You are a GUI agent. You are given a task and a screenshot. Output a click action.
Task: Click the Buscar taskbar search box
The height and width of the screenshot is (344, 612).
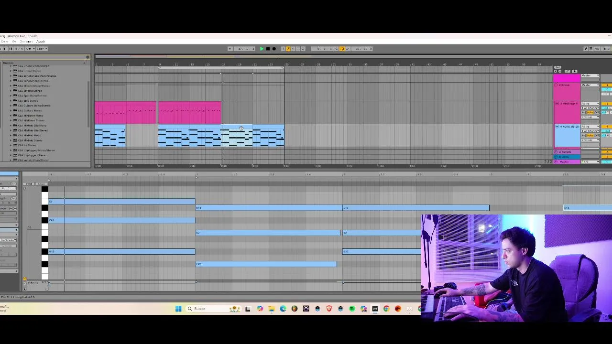(214, 309)
